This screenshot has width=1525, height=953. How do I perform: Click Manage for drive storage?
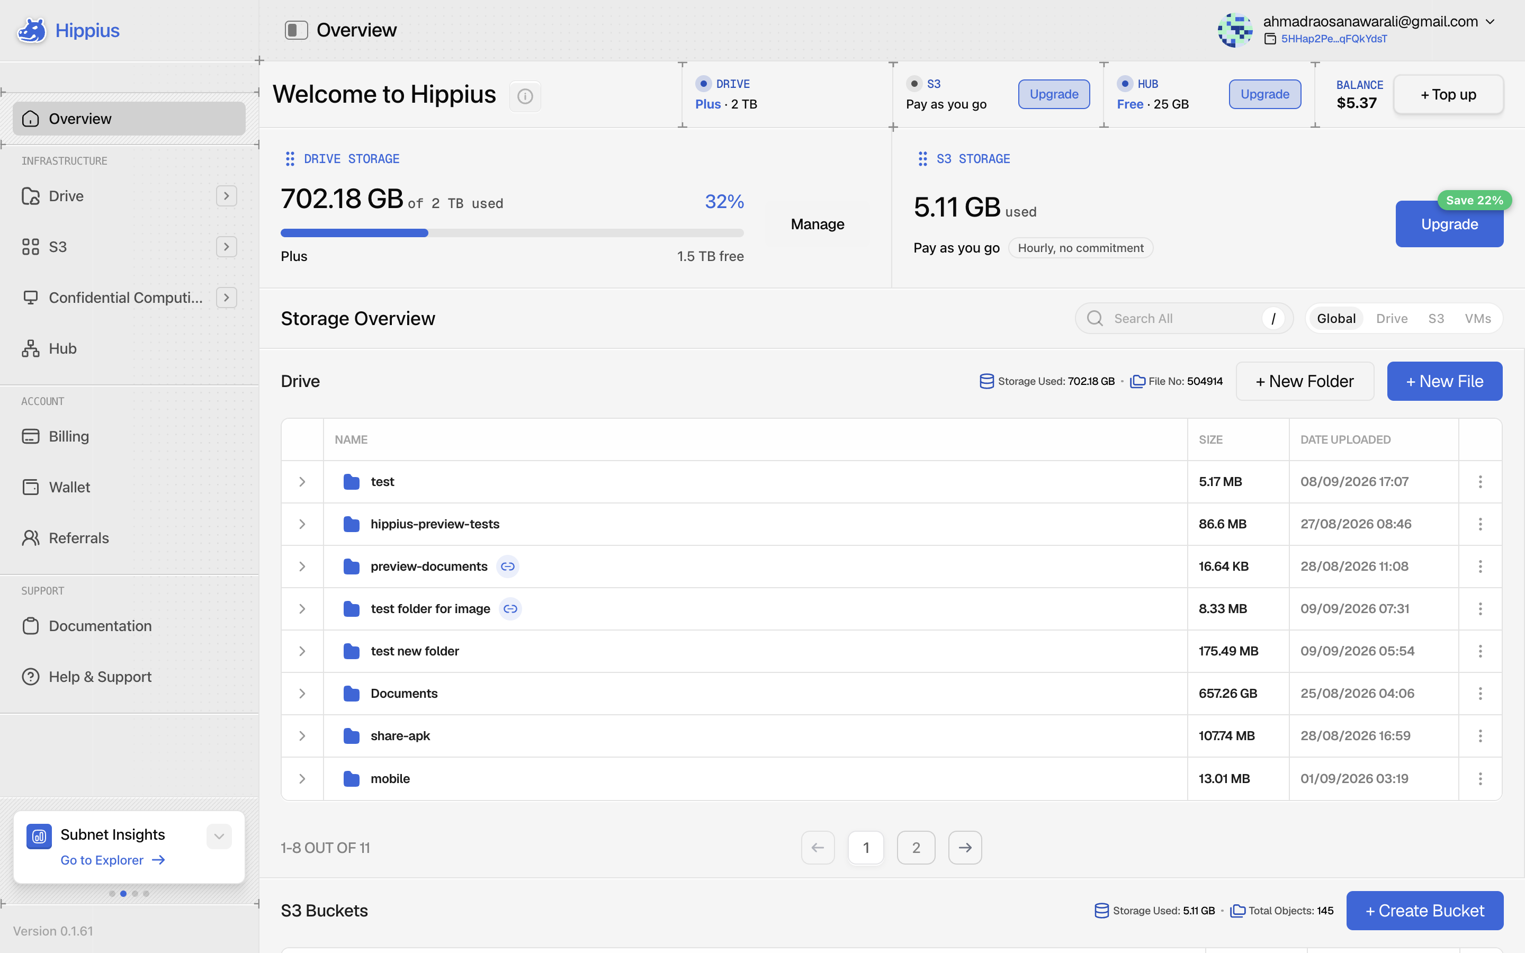(x=818, y=224)
